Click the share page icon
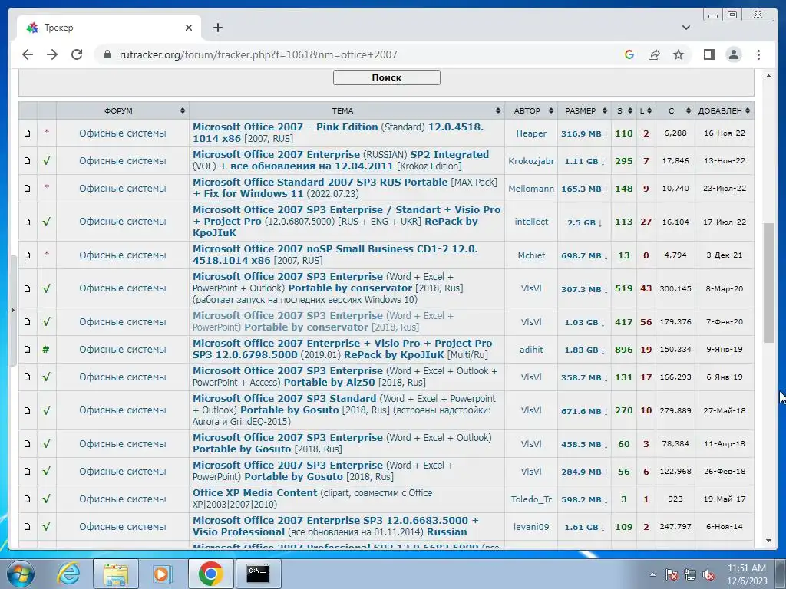786x589 pixels. tap(654, 54)
